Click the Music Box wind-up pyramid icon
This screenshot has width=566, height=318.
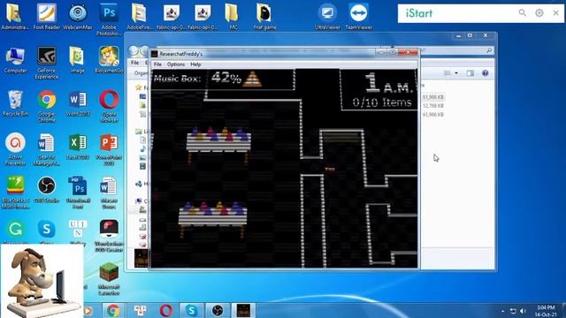[x=252, y=79]
